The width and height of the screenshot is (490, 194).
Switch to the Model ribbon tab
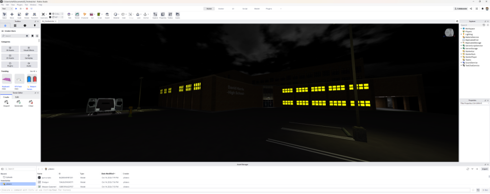point(257,9)
